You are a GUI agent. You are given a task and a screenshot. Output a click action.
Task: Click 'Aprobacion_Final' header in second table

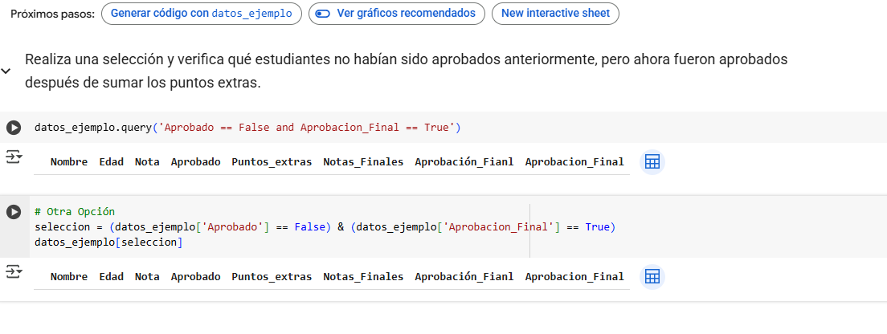574,277
